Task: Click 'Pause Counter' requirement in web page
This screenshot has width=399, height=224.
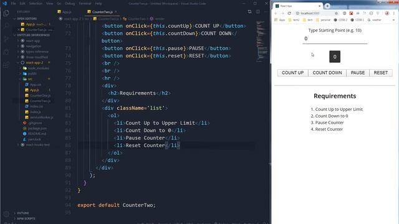Action: pyautogui.click(x=329, y=123)
